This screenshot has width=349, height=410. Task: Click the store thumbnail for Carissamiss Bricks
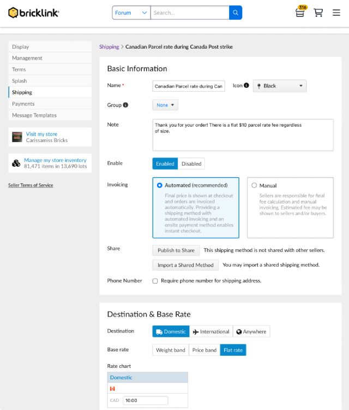tap(17, 137)
